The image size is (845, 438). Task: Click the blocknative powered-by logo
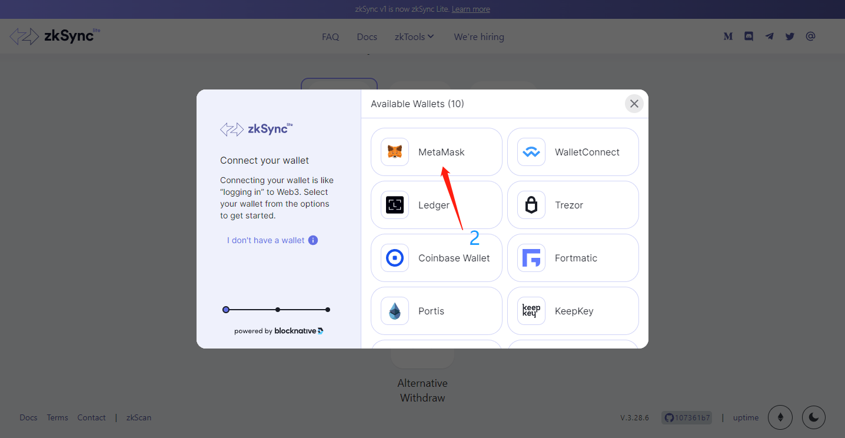(x=299, y=331)
